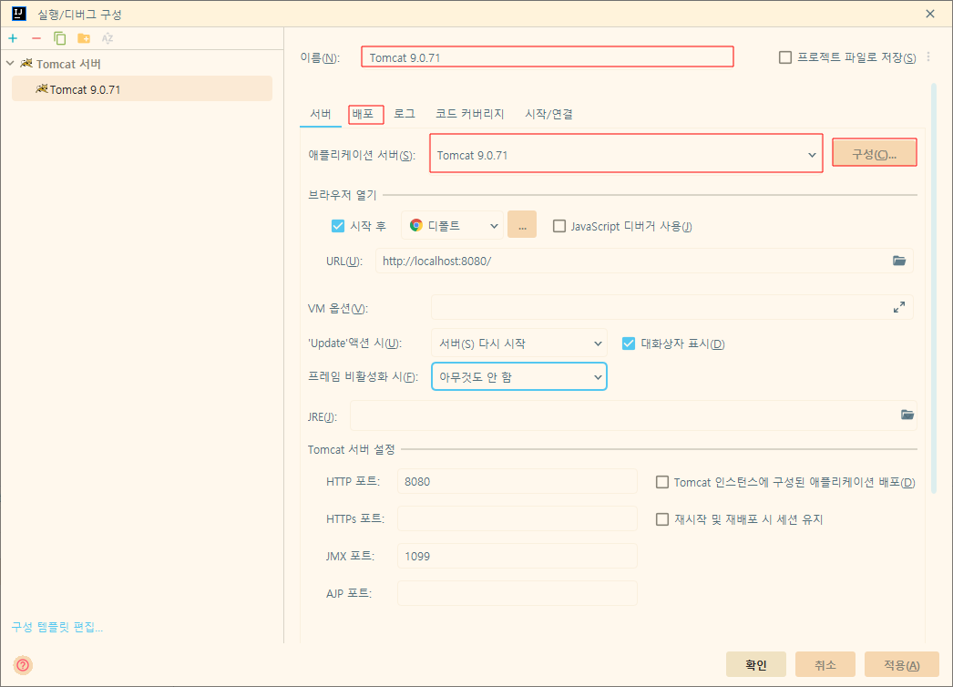953x687 pixels.
Task: Open the frame deactivation dropdown '아무것도 안 함'
Action: (519, 377)
